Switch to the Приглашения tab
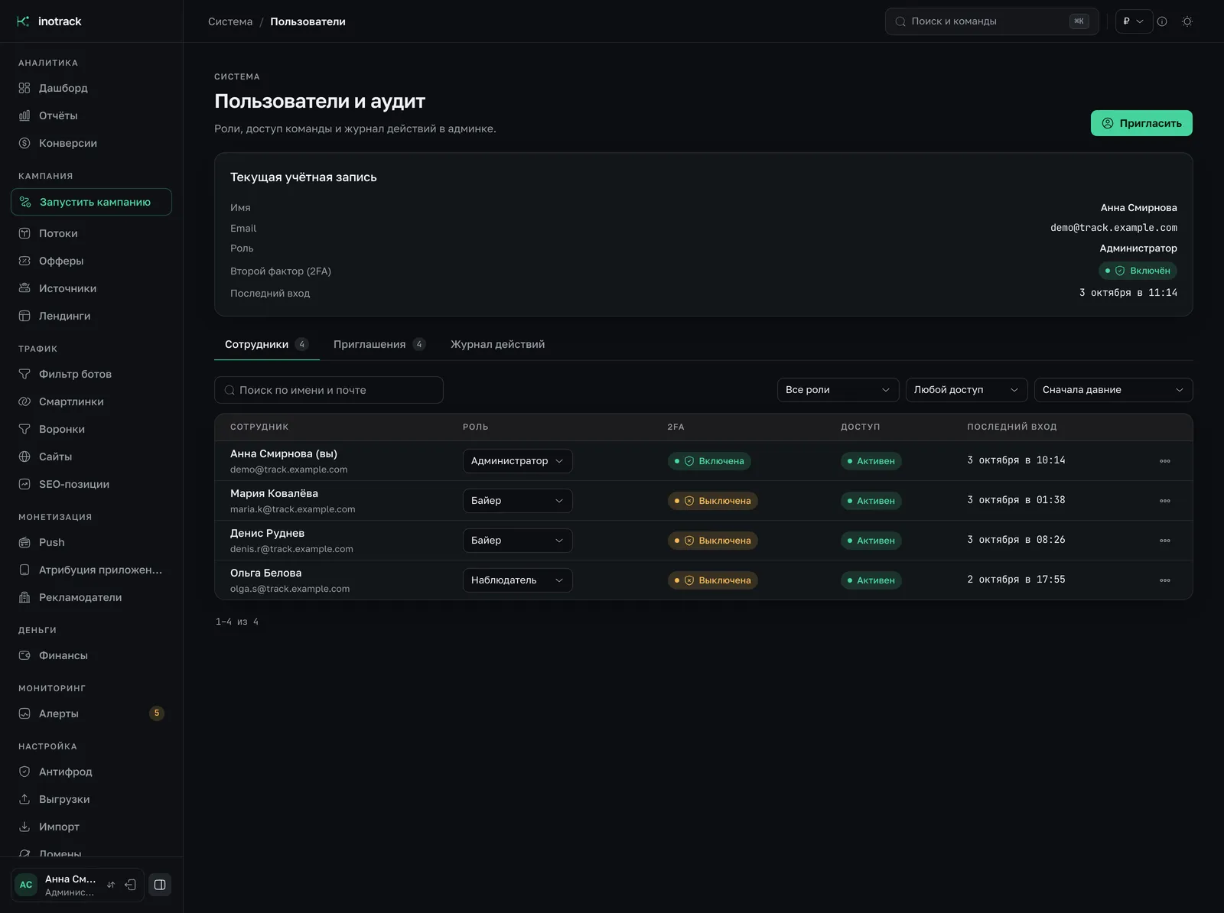Image resolution: width=1224 pixels, height=913 pixels. point(379,344)
